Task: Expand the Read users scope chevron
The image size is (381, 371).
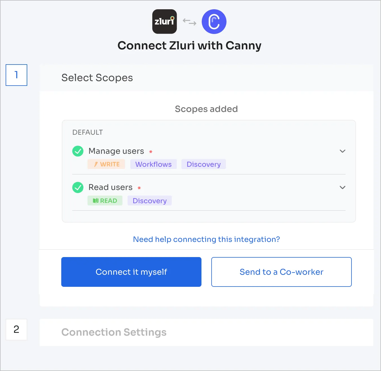Action: pyautogui.click(x=342, y=187)
